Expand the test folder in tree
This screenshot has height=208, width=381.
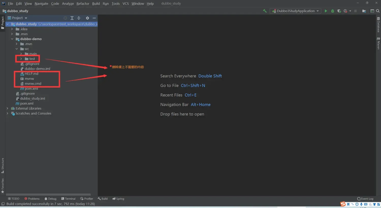(x=21, y=59)
